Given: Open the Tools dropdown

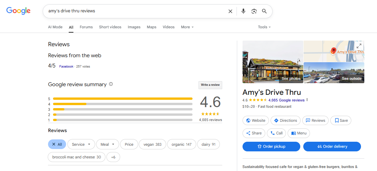Looking at the screenshot, I should point(264,27).
